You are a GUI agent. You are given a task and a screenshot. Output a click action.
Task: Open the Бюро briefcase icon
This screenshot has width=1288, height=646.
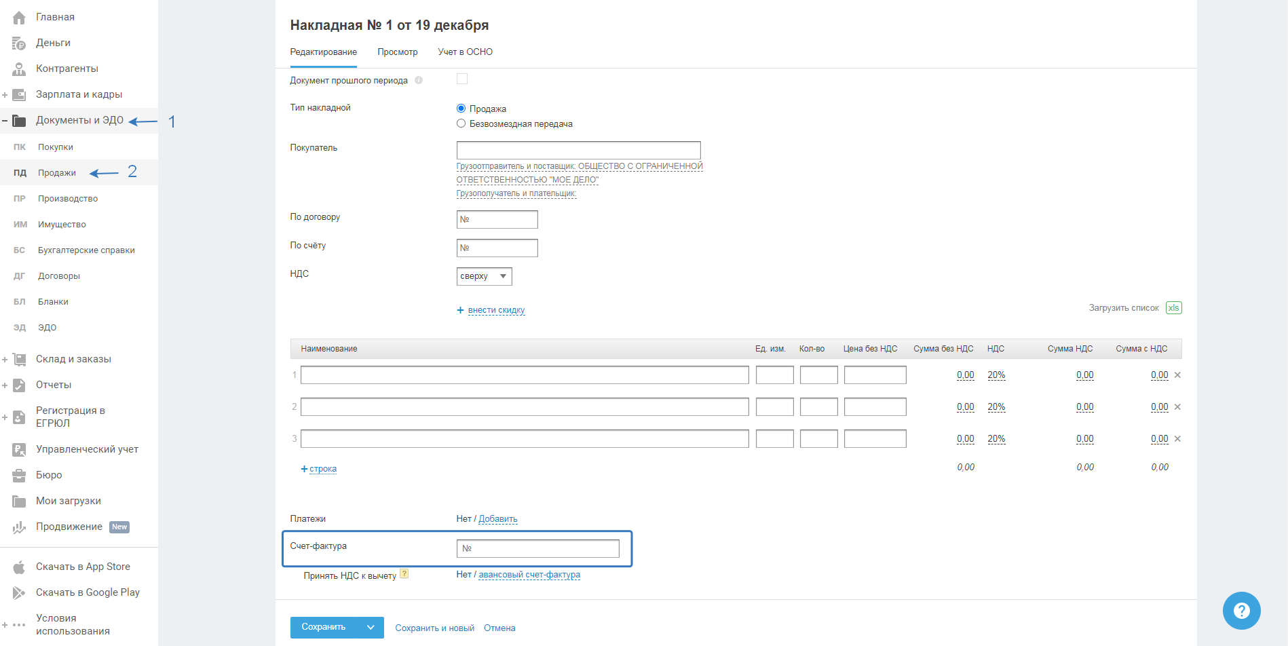point(19,476)
